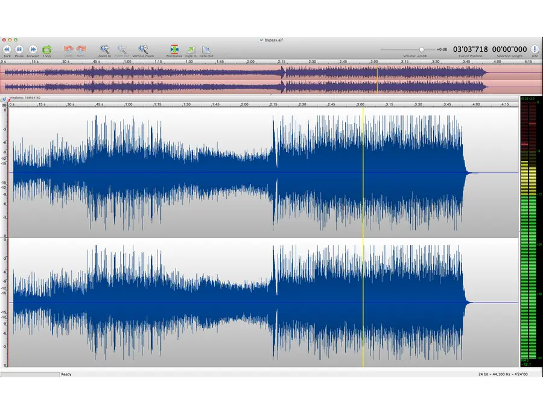Click 45 s on the main waveform ruler
Screen dimensions: 543x414
tap(100, 104)
